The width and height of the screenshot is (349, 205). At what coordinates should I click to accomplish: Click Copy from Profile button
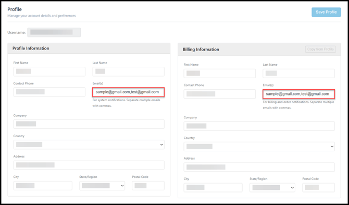(320, 49)
